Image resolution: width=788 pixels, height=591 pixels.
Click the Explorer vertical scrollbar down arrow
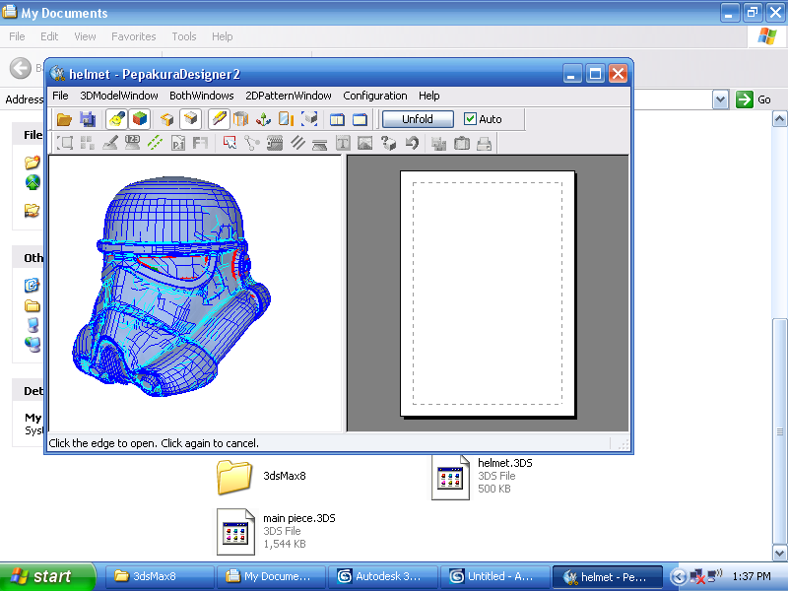click(x=779, y=554)
